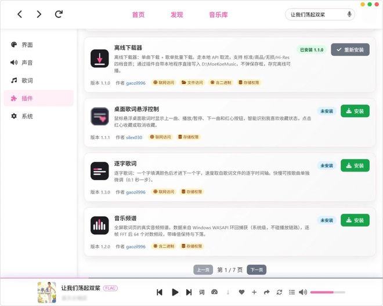Click 含二进制 tag on 音乐频谱

164,246
